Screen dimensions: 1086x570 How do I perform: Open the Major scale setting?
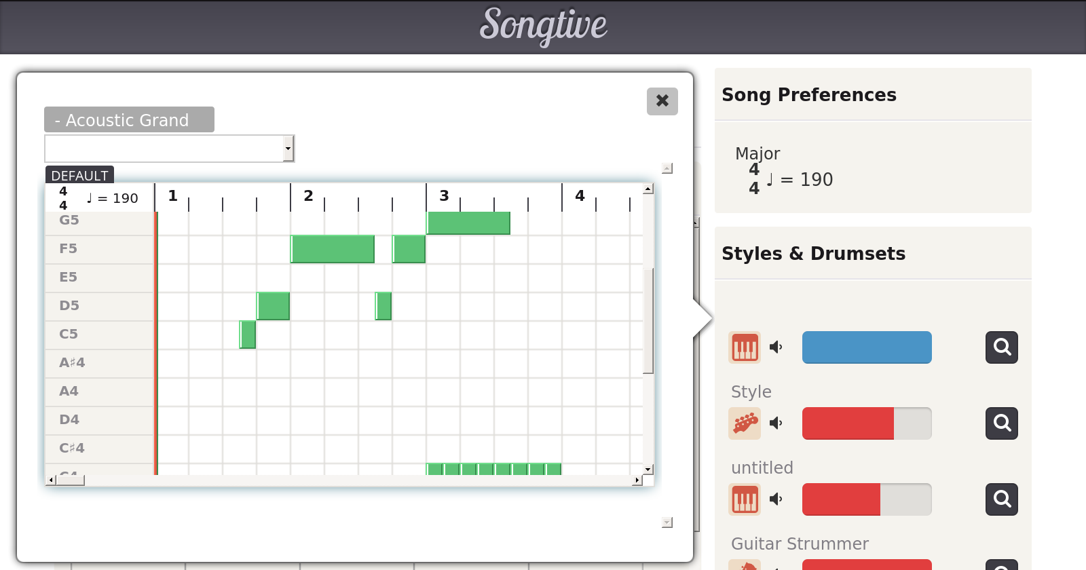click(757, 153)
